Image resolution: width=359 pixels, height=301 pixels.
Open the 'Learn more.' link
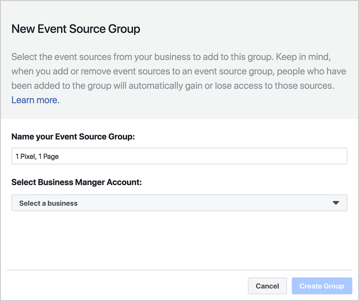[35, 100]
